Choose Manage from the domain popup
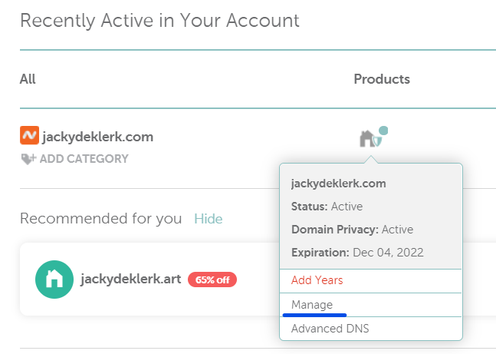The image size is (496, 354). [312, 305]
